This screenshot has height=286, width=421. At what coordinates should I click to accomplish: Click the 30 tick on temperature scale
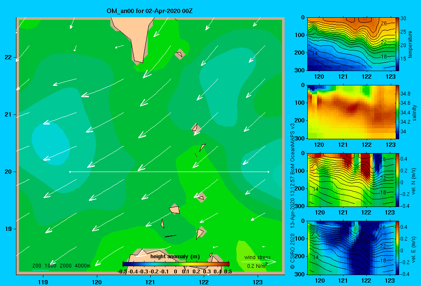click(x=403, y=19)
